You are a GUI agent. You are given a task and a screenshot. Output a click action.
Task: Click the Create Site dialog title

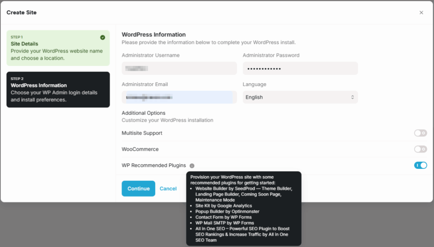pyautogui.click(x=22, y=13)
